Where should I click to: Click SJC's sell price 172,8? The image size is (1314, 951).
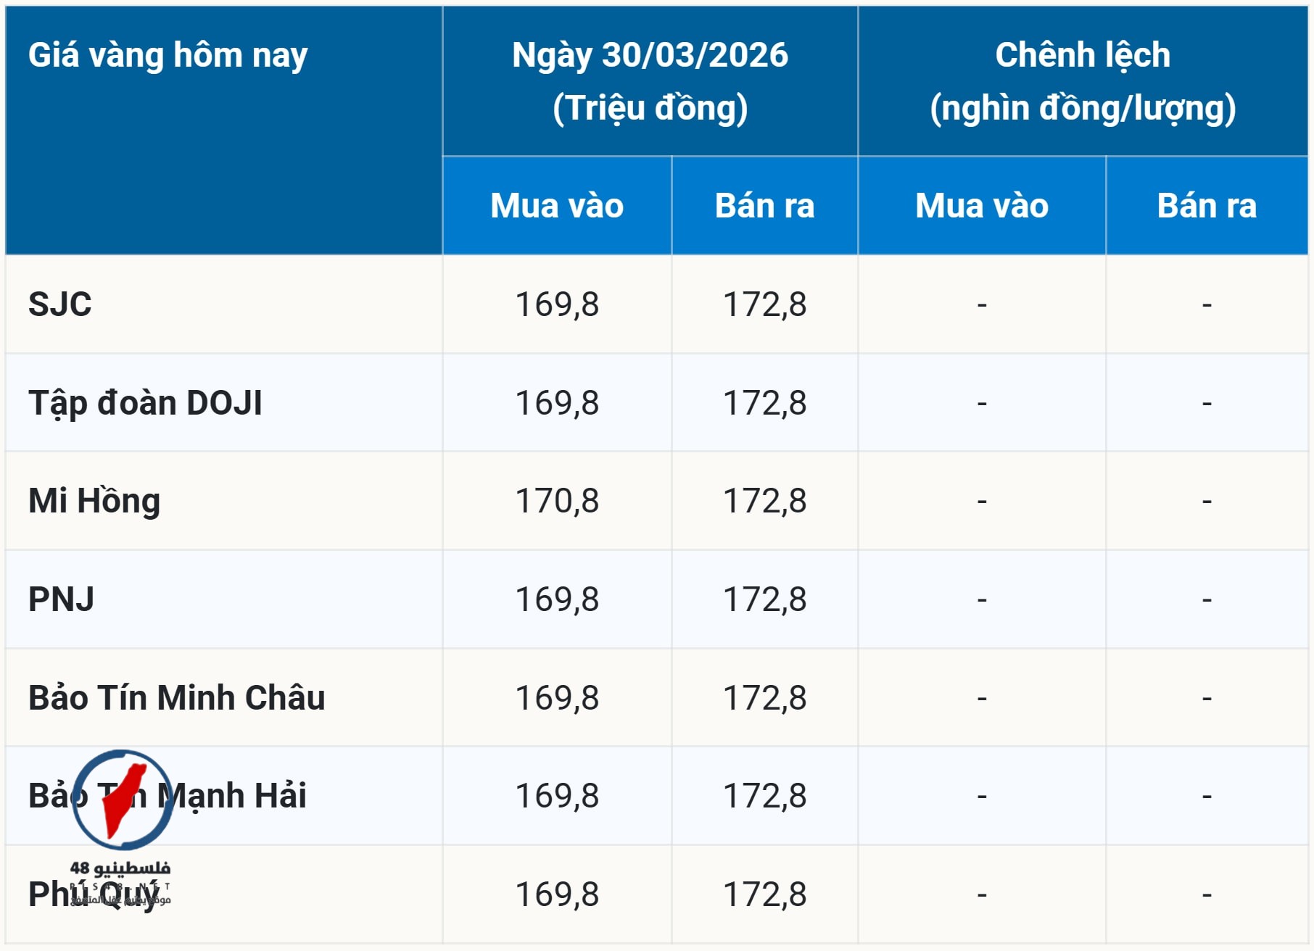click(764, 304)
